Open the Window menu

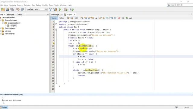(63, 5)
